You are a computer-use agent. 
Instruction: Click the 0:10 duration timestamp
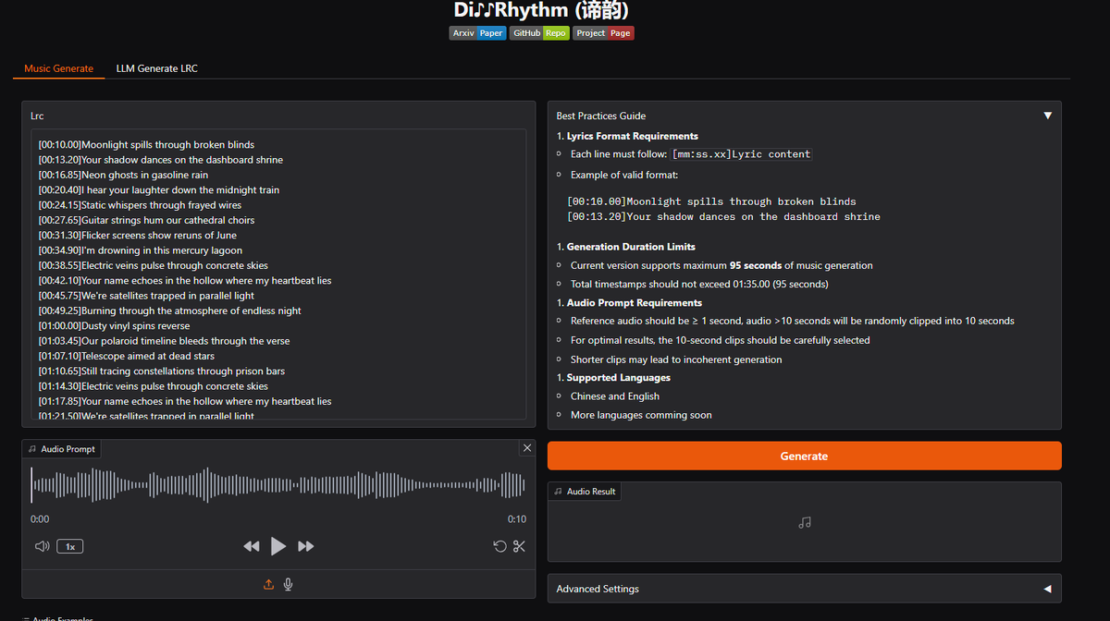tap(517, 519)
